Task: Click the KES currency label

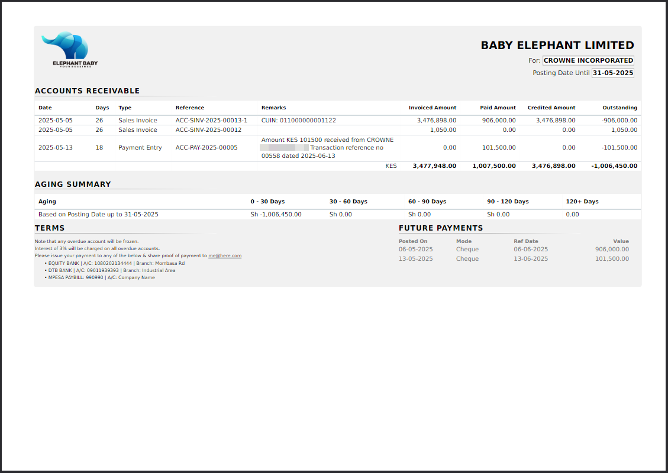Action: (x=391, y=166)
